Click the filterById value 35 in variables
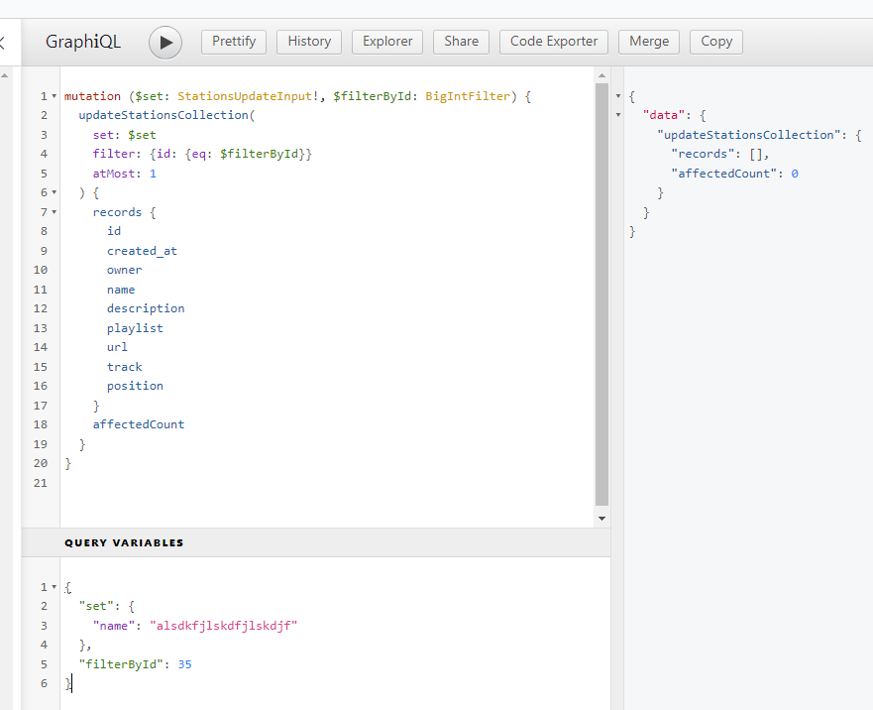This screenshot has width=873, height=710. [x=184, y=664]
